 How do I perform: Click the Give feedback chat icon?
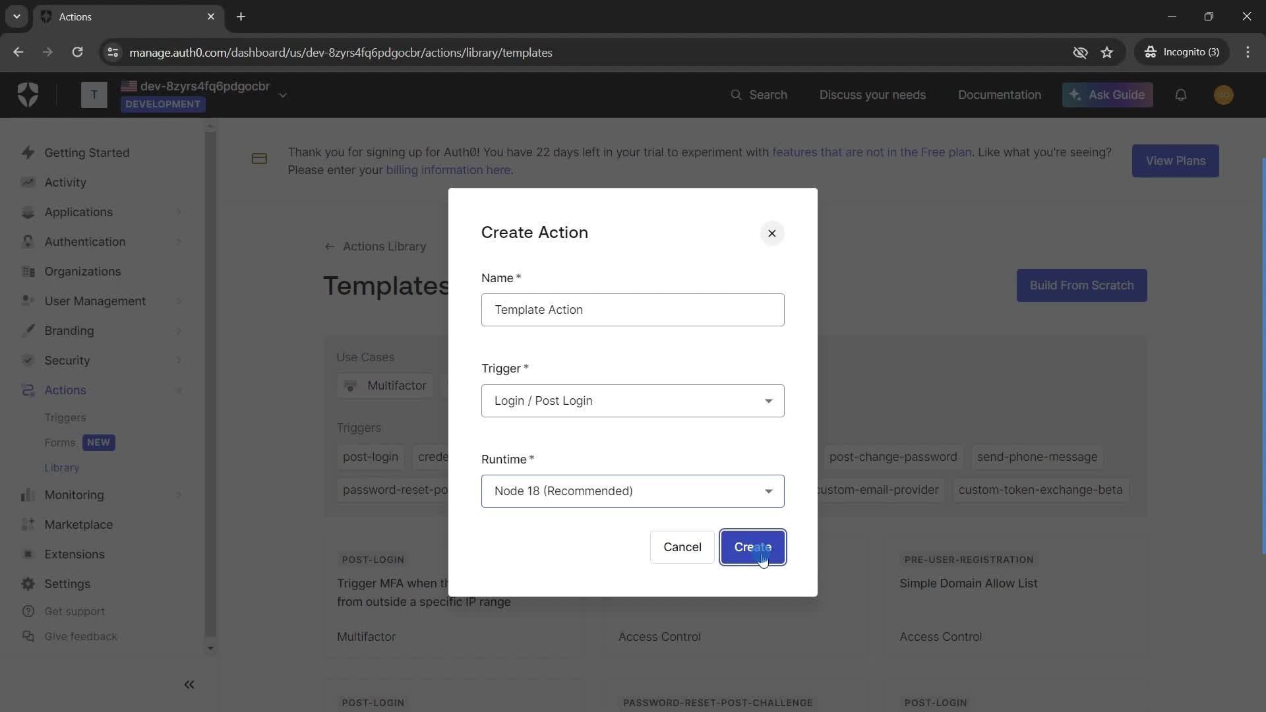pos(28,637)
